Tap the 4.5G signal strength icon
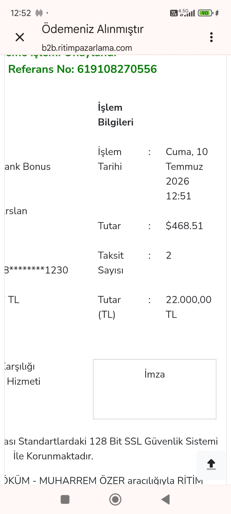Viewport: 231px width, 514px height. 187,13
